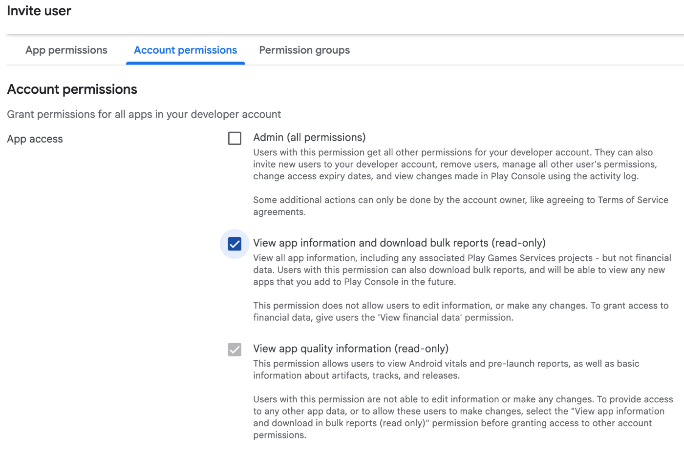
Task: Click the 'Grant permissions for all apps' subtitle
Action: [x=144, y=114]
